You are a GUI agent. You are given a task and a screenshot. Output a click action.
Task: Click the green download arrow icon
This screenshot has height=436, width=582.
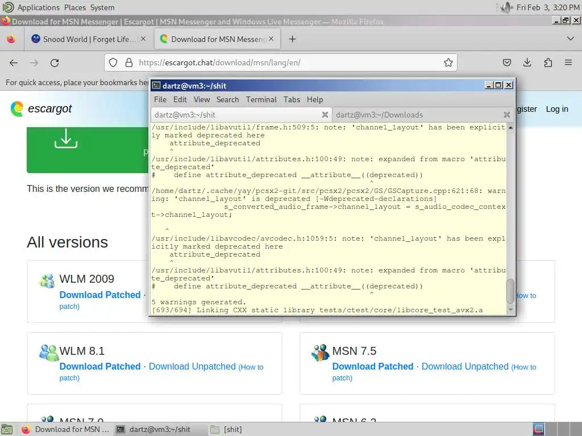(66, 139)
